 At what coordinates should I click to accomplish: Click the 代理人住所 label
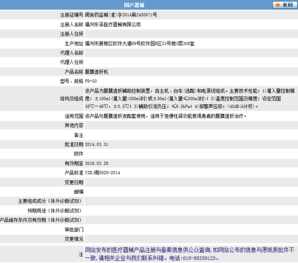click(72, 62)
